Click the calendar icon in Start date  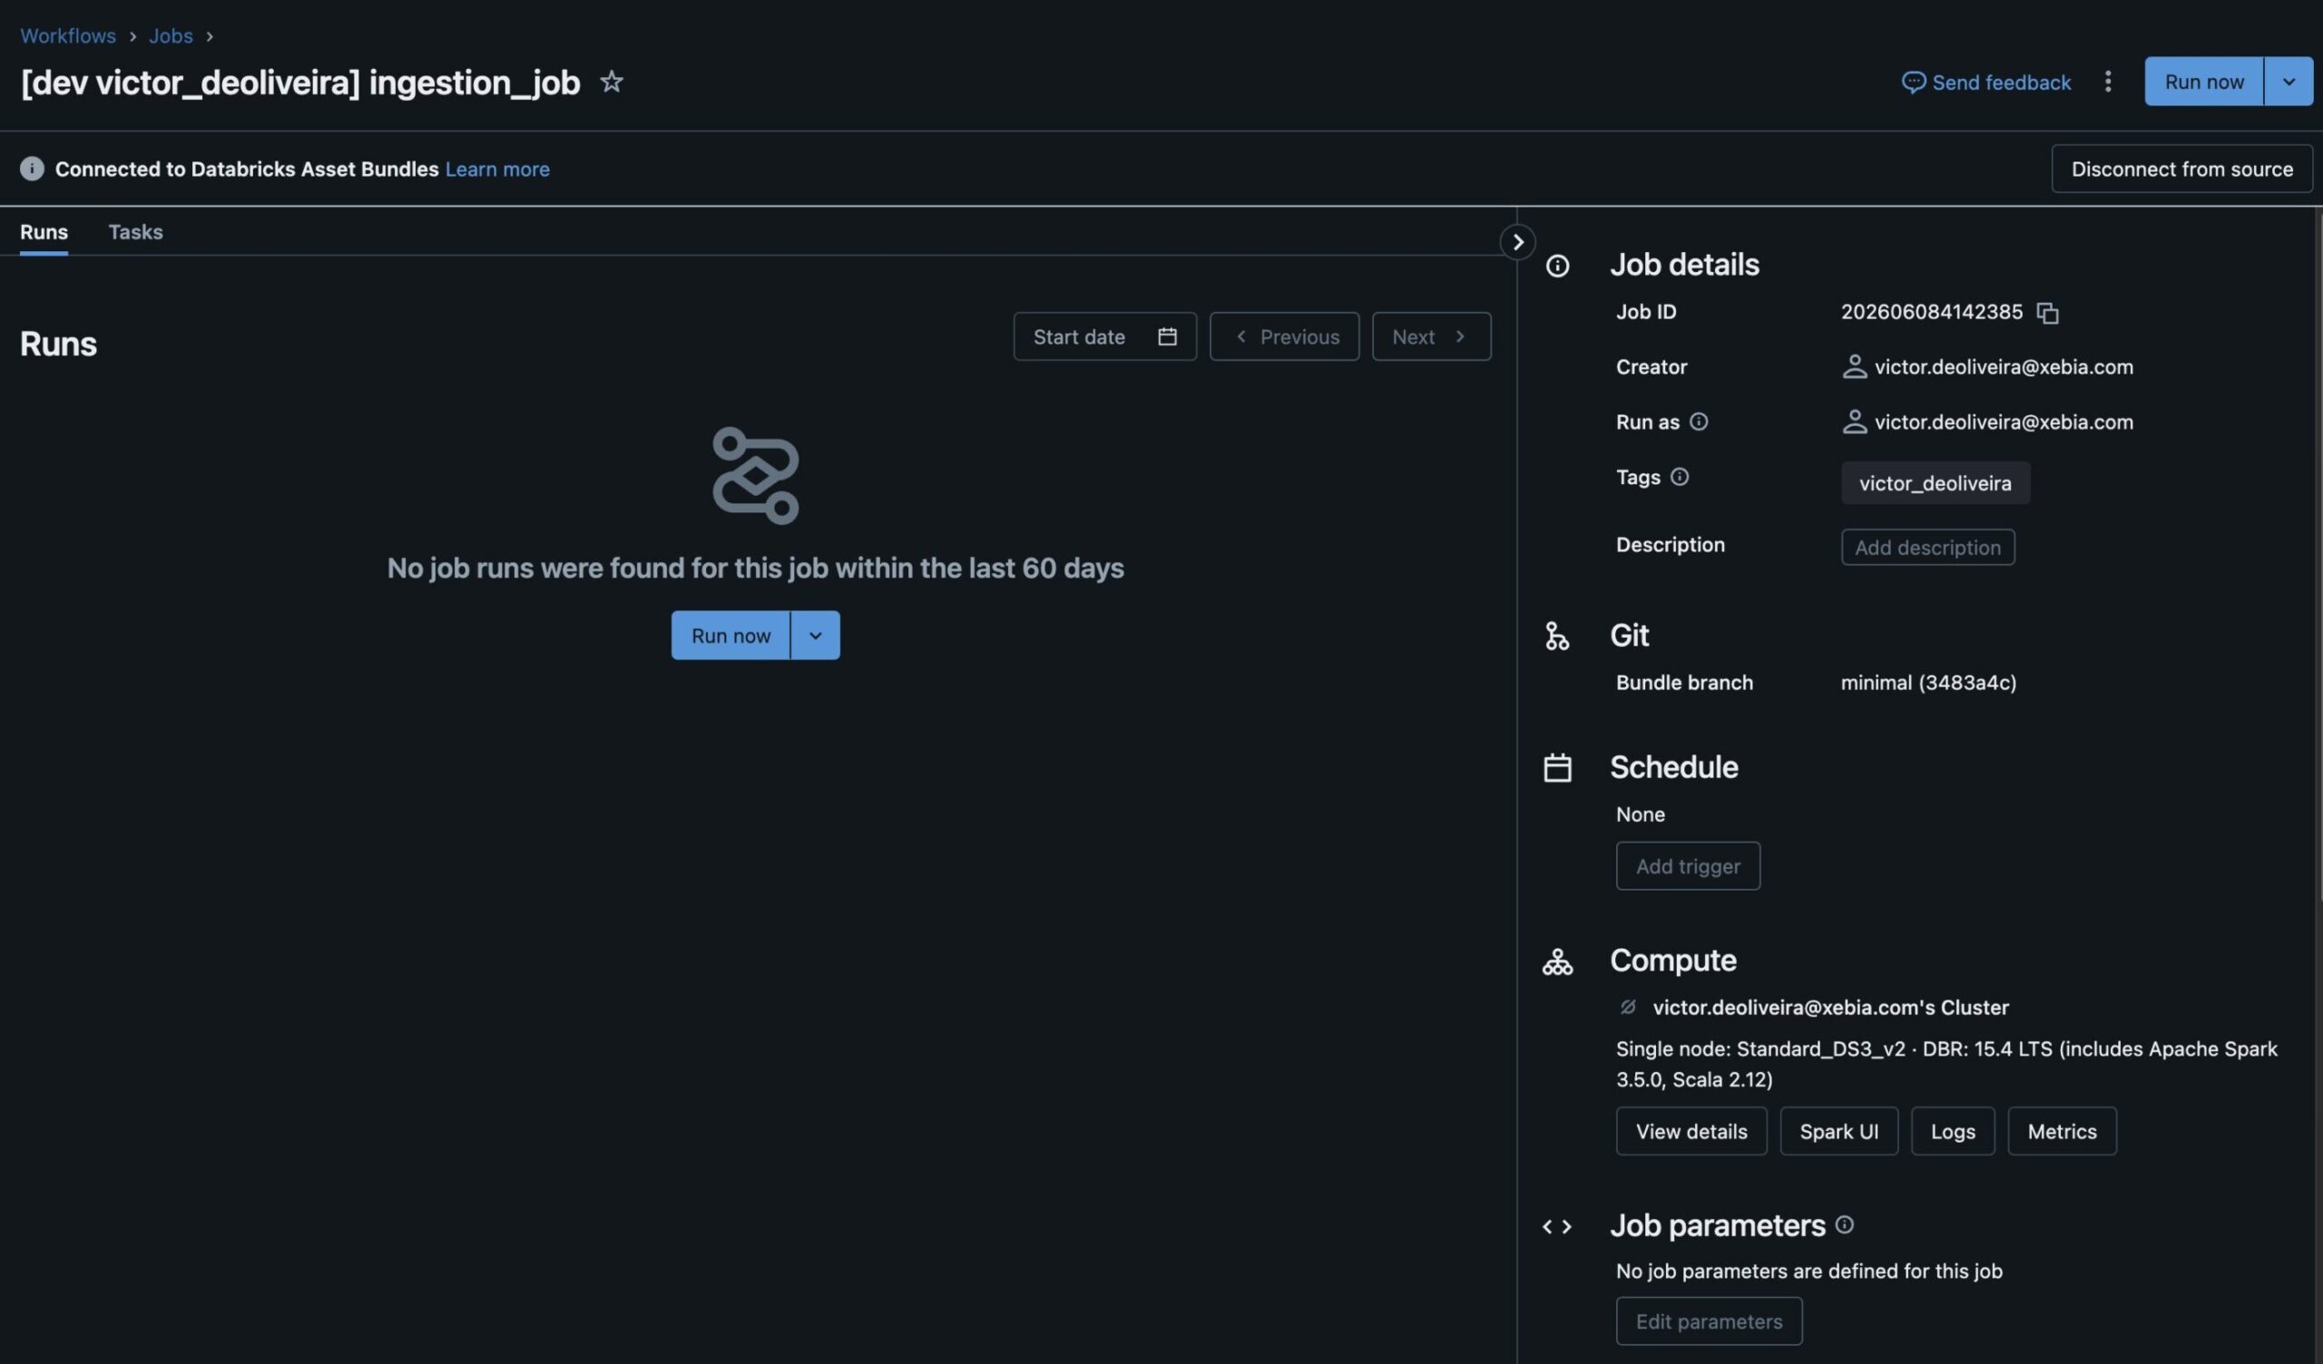tap(1167, 336)
